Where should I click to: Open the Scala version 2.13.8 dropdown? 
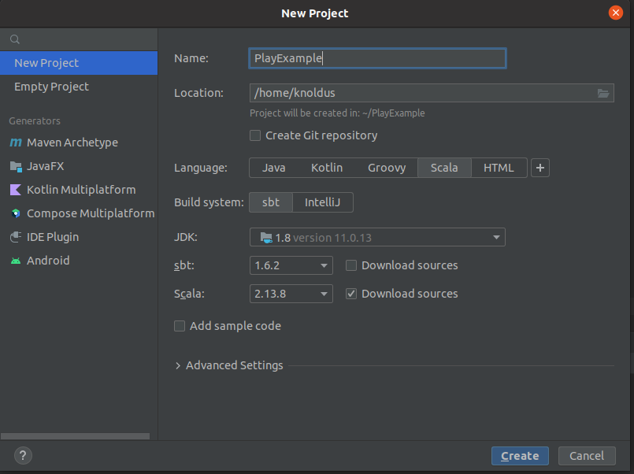[291, 294]
